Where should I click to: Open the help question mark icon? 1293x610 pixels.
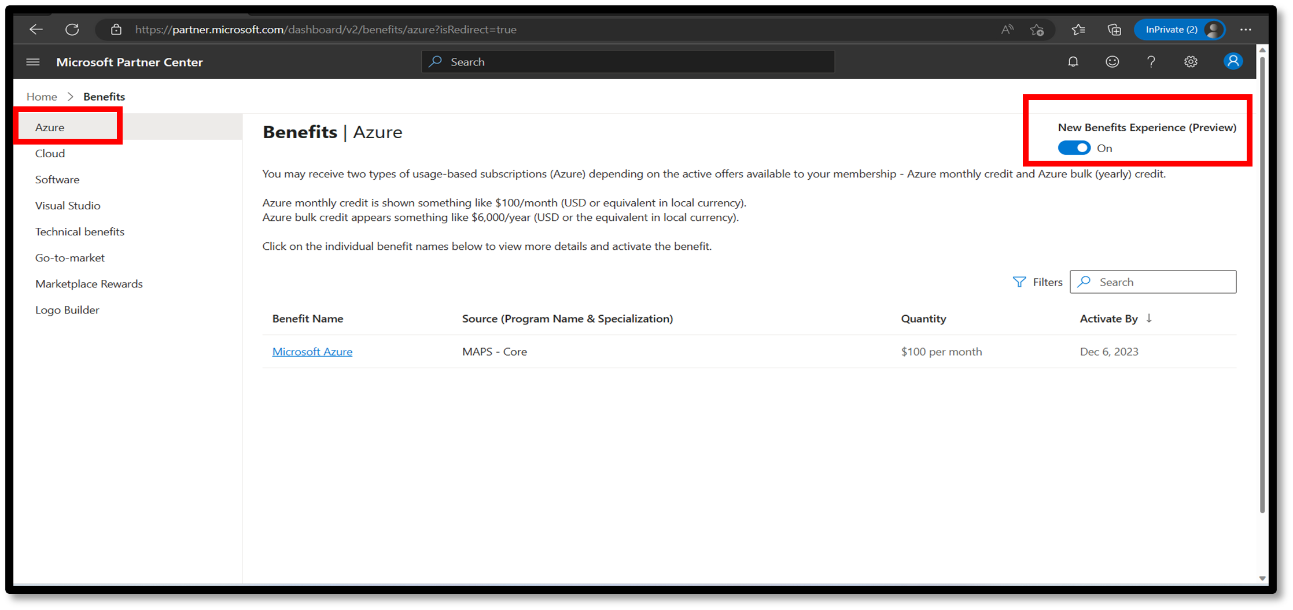(x=1151, y=62)
